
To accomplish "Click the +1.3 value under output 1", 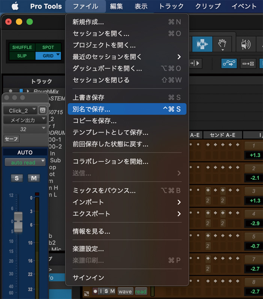I will click(x=255, y=155).
